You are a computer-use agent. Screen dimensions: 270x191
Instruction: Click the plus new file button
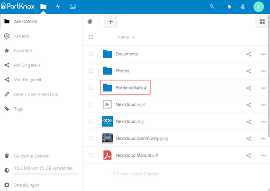click(111, 22)
